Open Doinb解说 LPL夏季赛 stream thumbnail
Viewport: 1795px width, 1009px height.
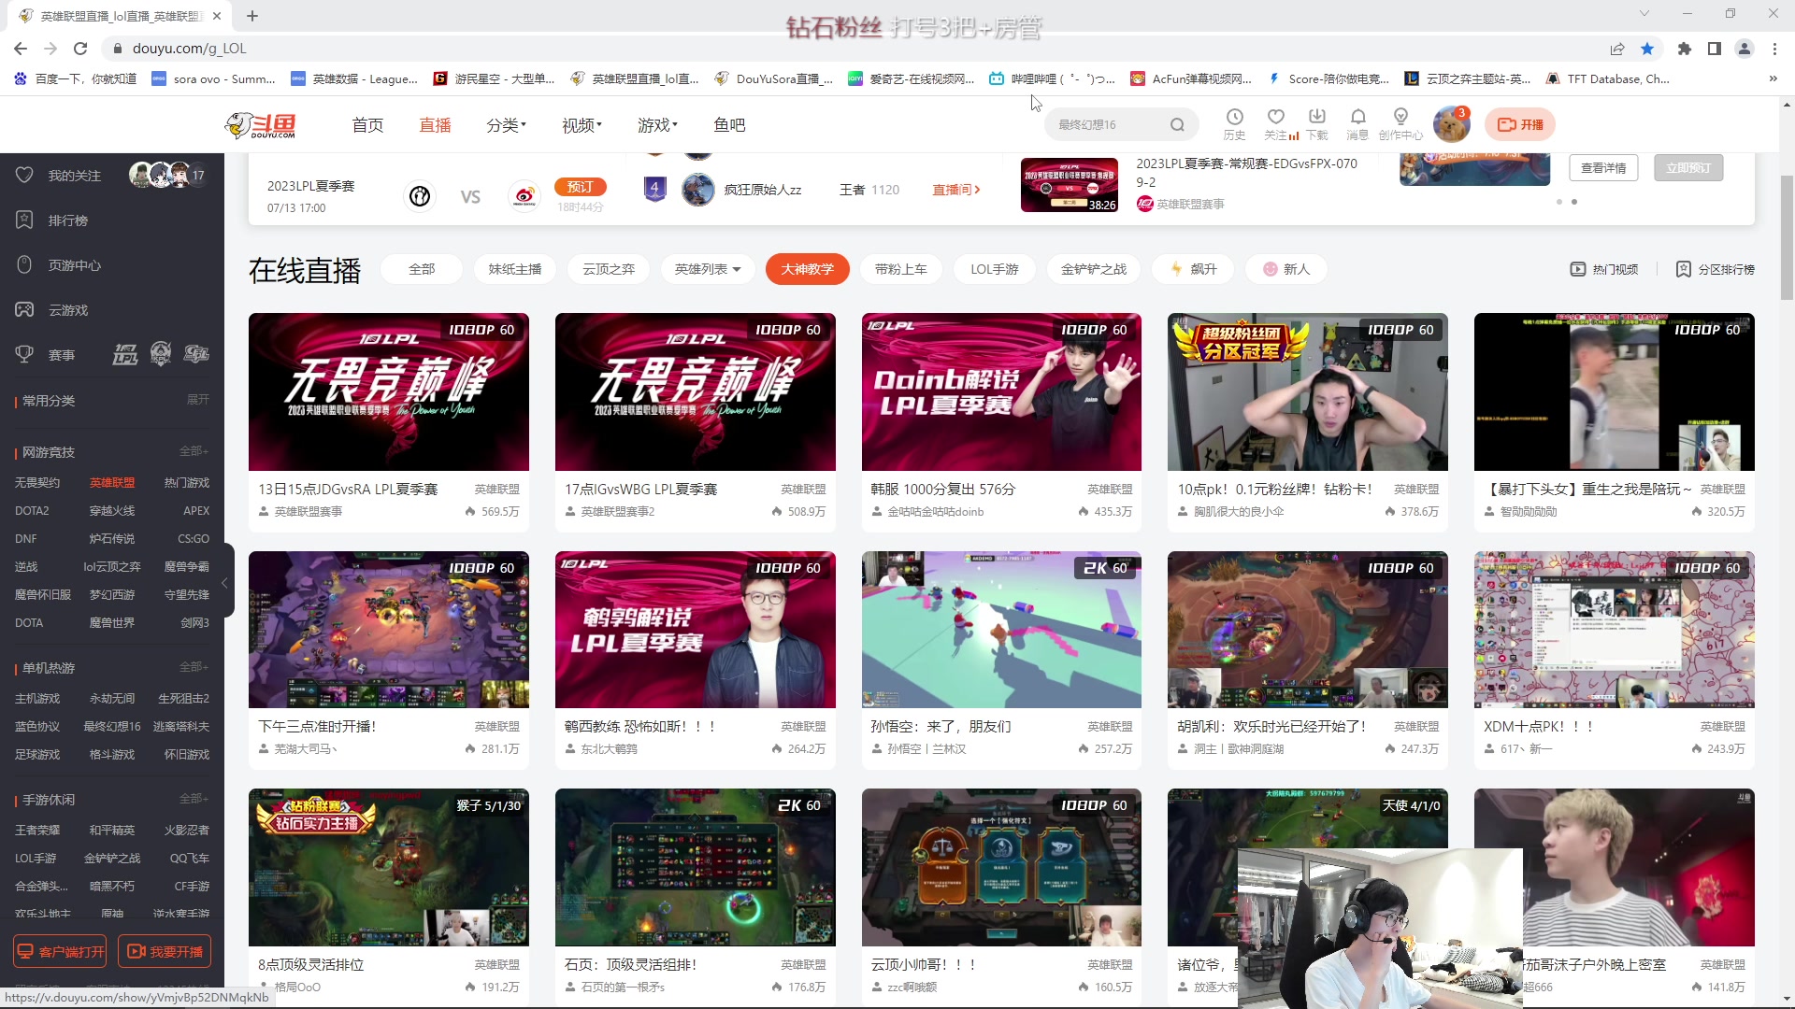point(1001,391)
